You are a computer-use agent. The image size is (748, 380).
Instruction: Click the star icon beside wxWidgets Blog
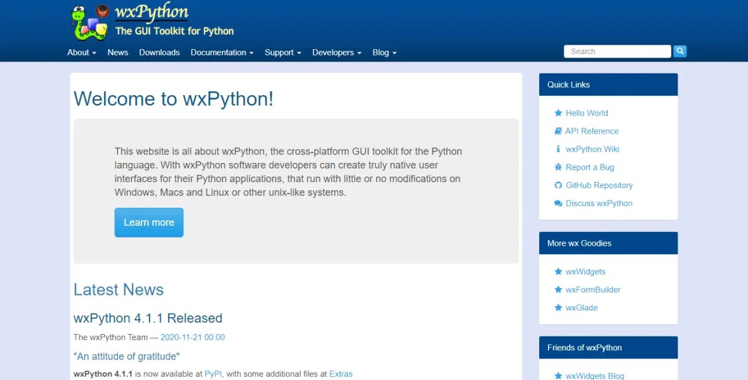point(559,376)
